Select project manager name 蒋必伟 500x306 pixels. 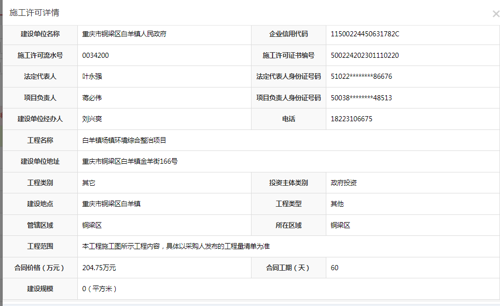click(92, 98)
